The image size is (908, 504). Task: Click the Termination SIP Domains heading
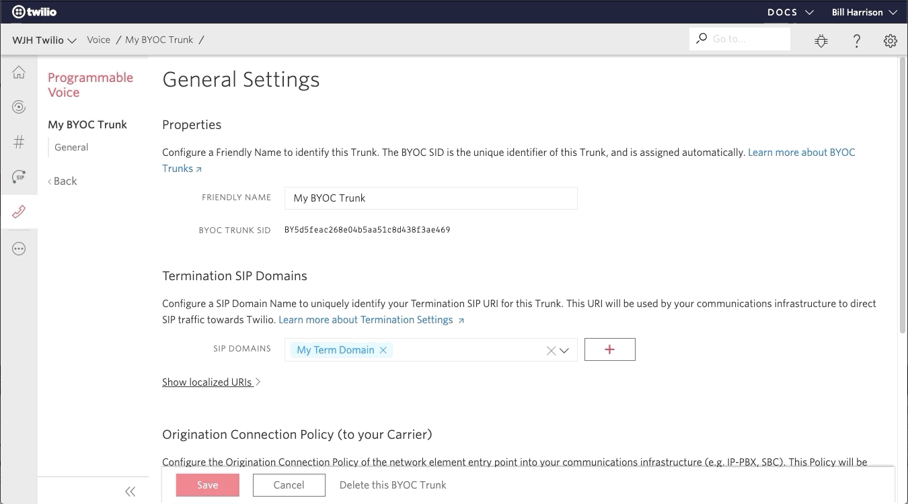click(235, 276)
